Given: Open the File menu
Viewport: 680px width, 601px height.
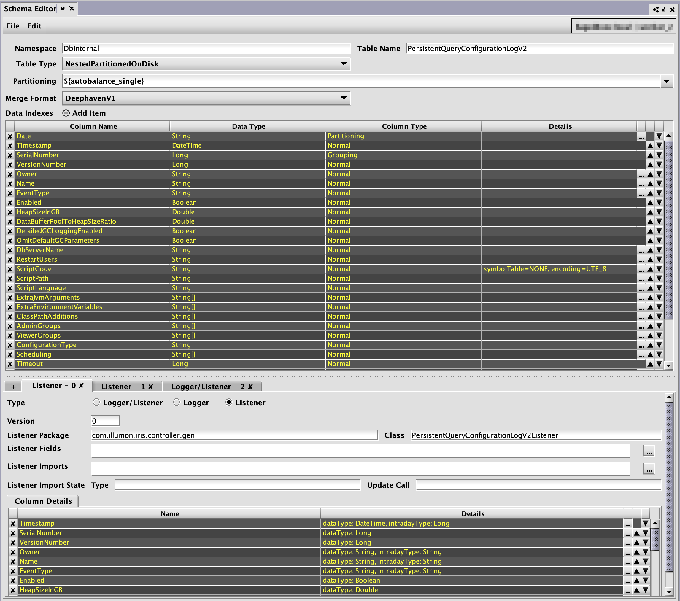Looking at the screenshot, I should pos(13,26).
